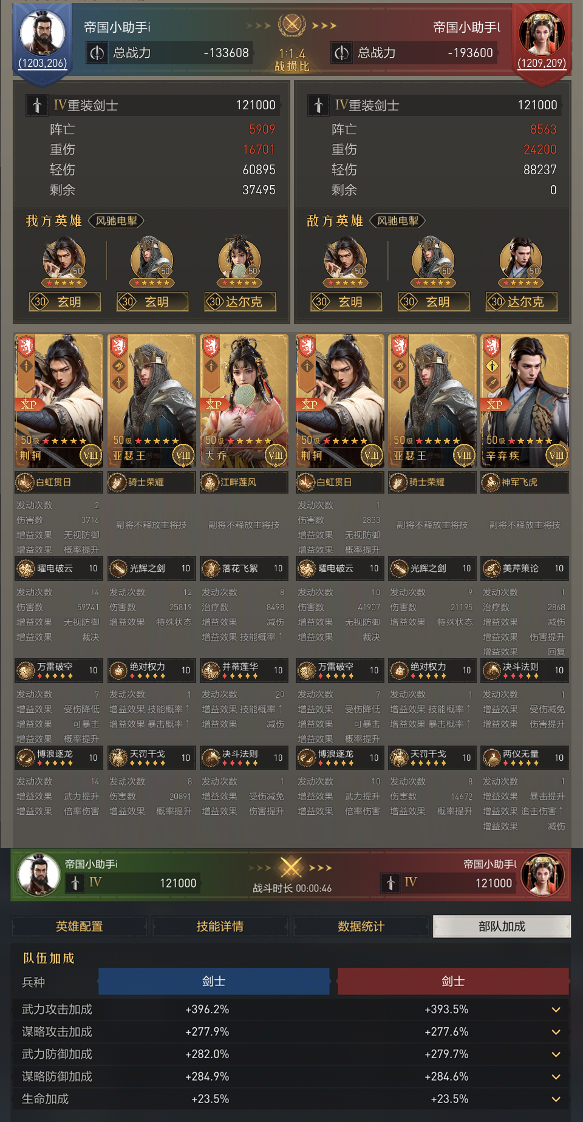Screen dimensions: 583x1122
Task: Open the 江畔莲风 skill icon
Action: (x=210, y=482)
